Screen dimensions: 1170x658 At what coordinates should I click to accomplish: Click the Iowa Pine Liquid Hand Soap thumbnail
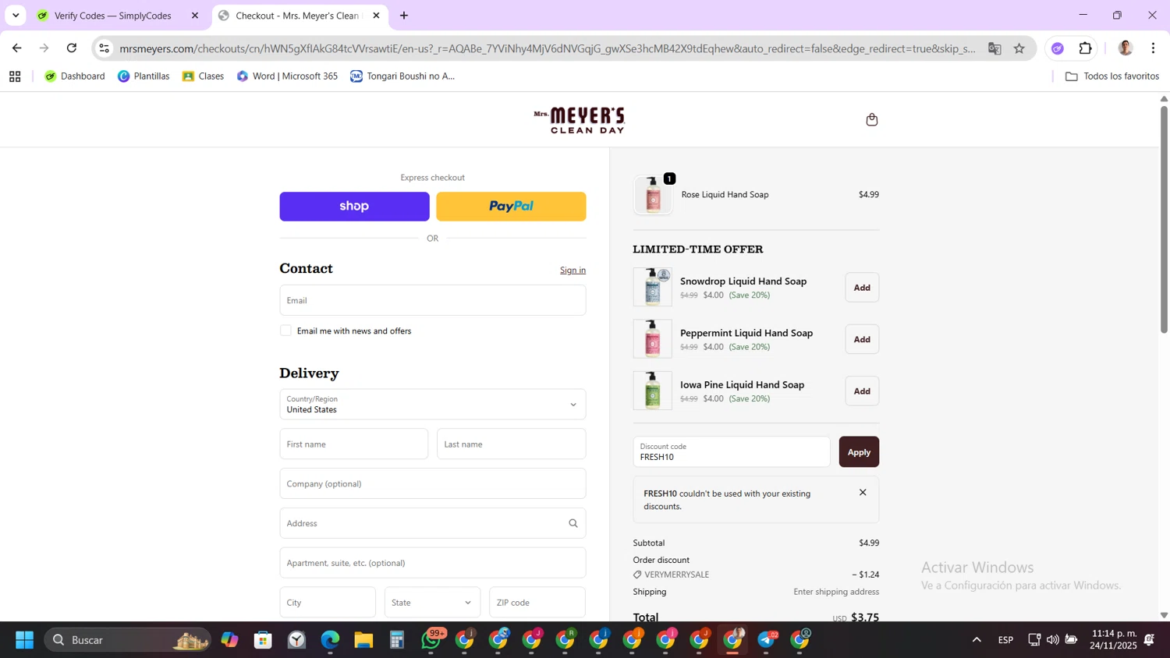click(x=653, y=391)
